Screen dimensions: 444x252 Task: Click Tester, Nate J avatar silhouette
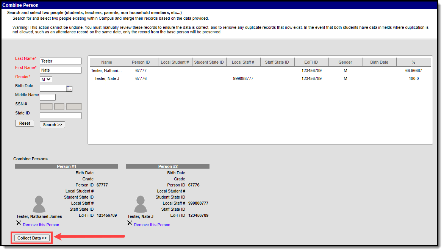(141, 204)
